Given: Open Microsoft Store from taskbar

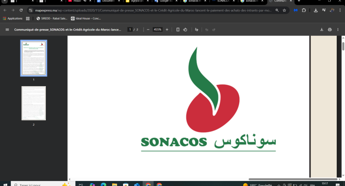Looking at the screenshot, I should [x=126, y=185].
